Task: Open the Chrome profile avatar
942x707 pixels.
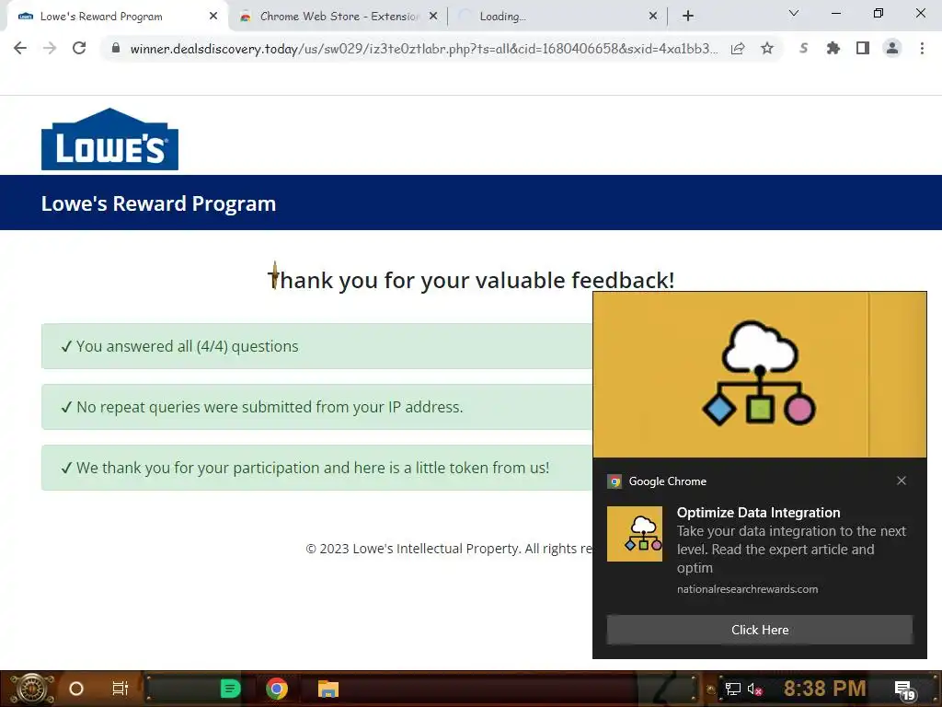Action: tap(892, 48)
